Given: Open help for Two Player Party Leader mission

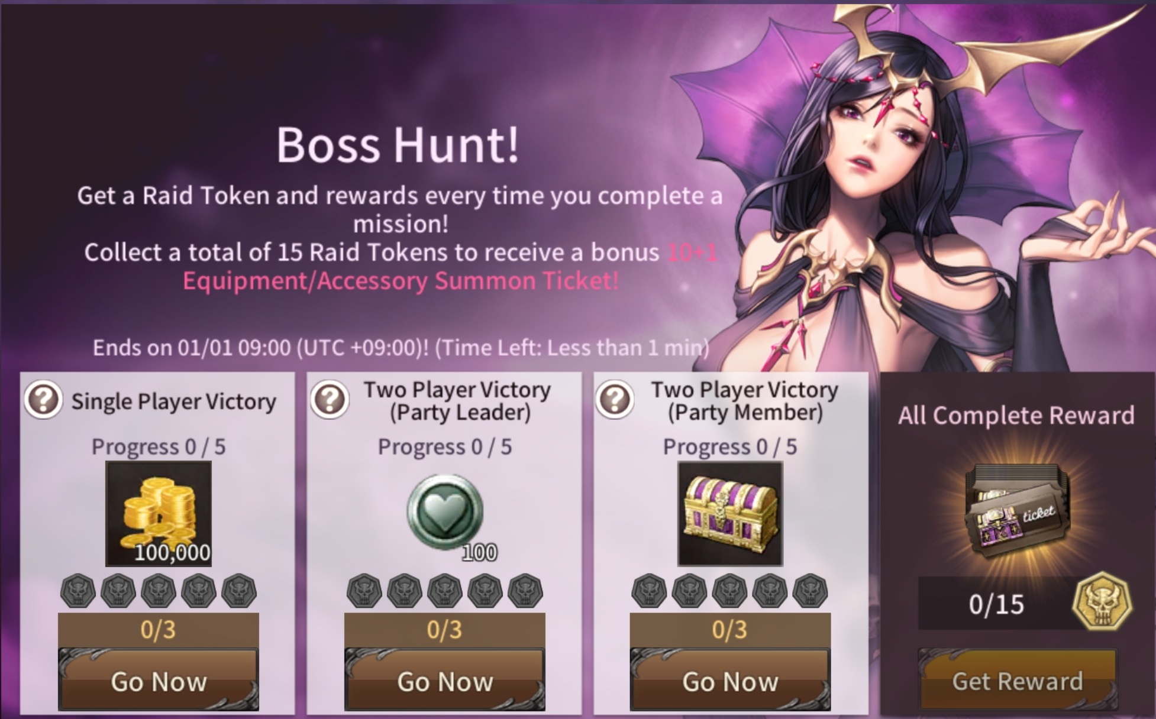Looking at the screenshot, I should click(x=330, y=400).
